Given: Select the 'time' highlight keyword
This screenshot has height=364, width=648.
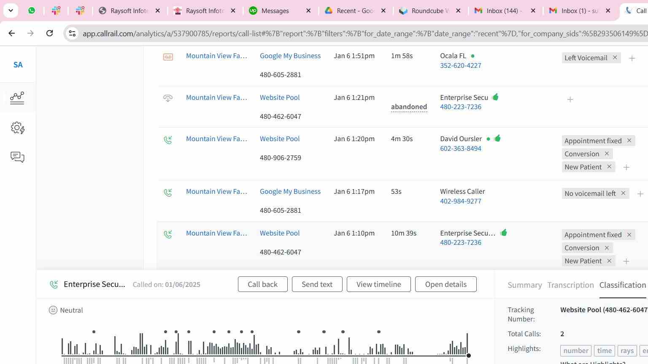Looking at the screenshot, I should tap(604, 351).
